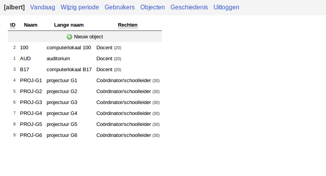The width and height of the screenshot is (326, 176).
Task: Go to Wijzig periode page
Action: pyautogui.click(x=80, y=7)
